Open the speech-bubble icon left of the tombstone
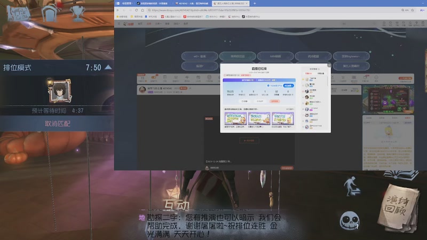 pyautogui.click(x=19, y=13)
